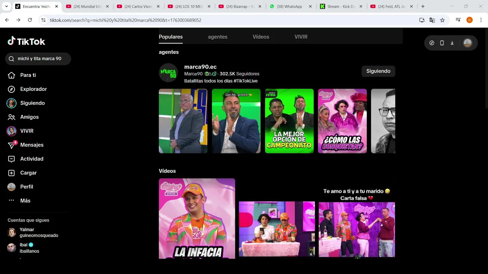Click the TikTok logo
Viewport: 488px width, 274px height.
click(x=26, y=41)
